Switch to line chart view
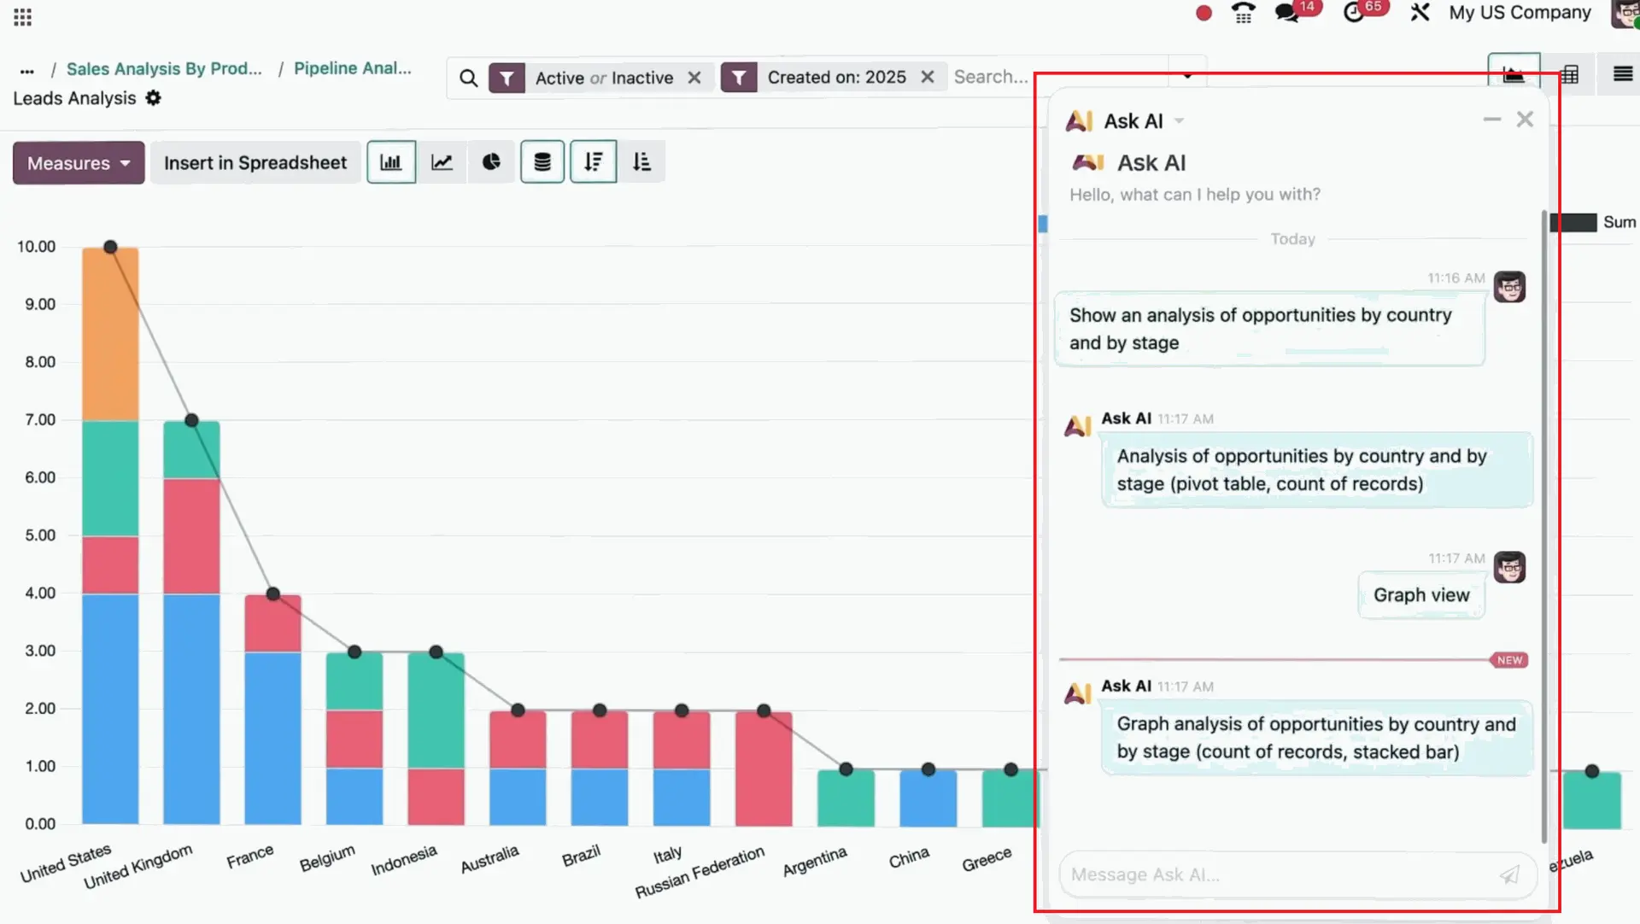The image size is (1640, 924). click(442, 161)
